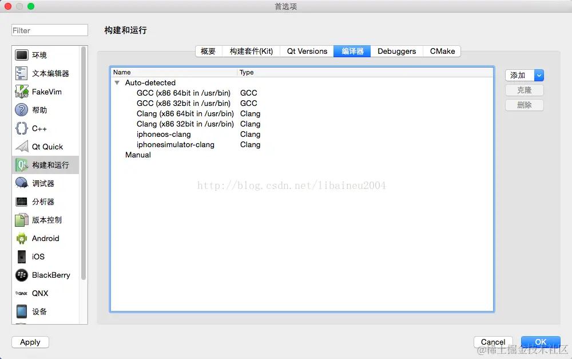Select the 编译器 compilers tab
572x359 pixels.
pyautogui.click(x=352, y=51)
